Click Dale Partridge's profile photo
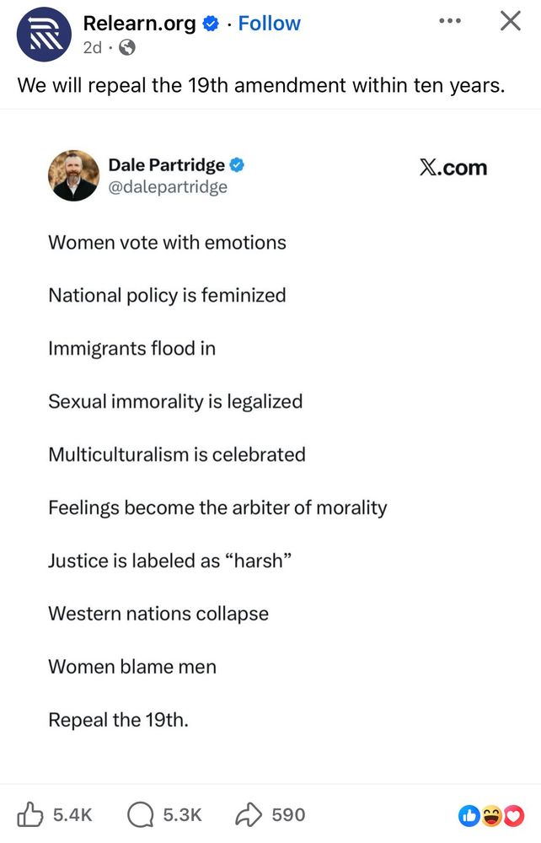 [73, 175]
